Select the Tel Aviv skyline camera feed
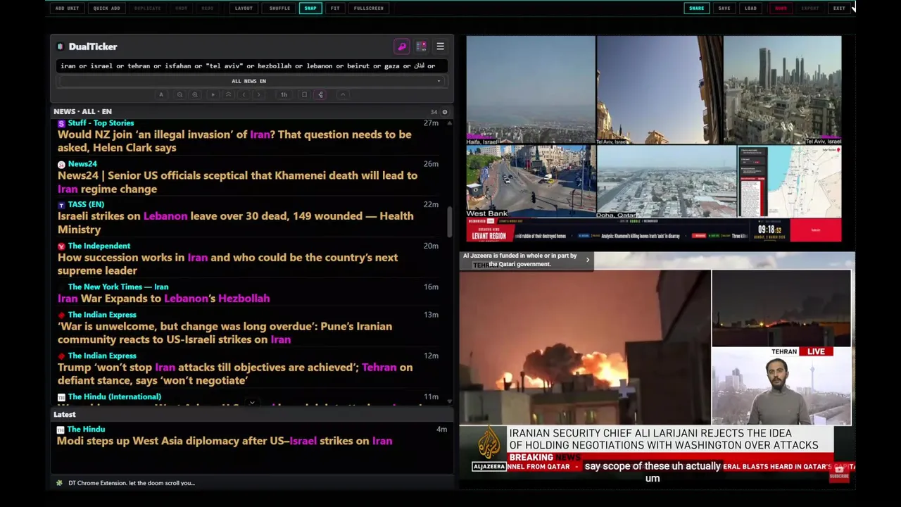 tap(783, 90)
